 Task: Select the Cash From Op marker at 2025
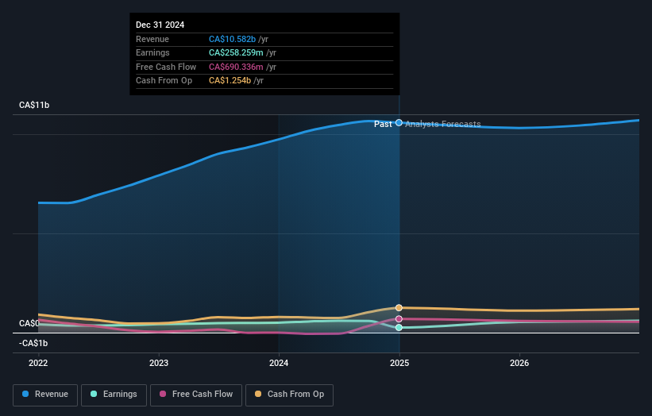pyautogui.click(x=399, y=308)
